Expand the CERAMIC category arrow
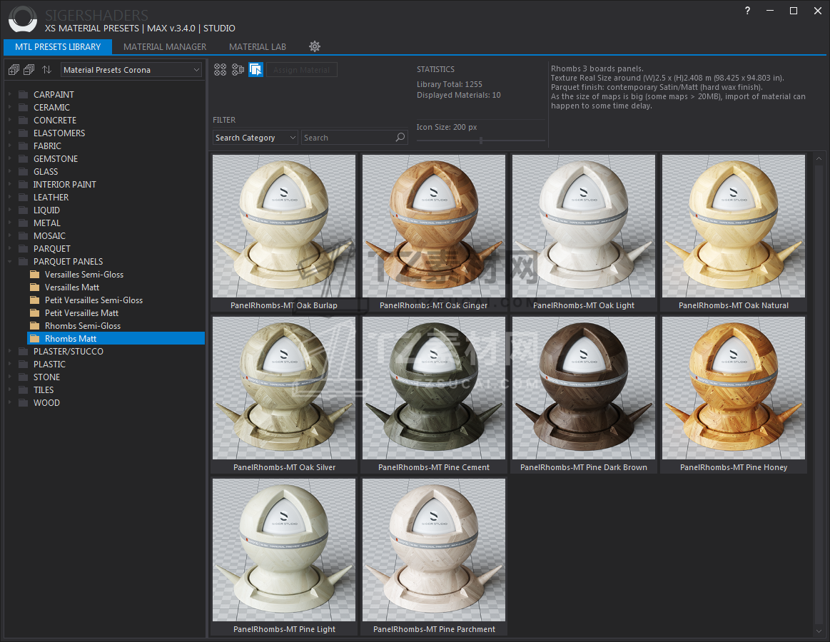The width and height of the screenshot is (830, 642). [10, 108]
